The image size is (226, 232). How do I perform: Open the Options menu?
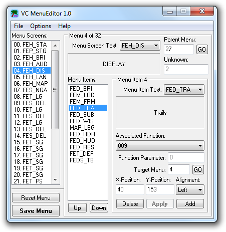click(x=41, y=26)
